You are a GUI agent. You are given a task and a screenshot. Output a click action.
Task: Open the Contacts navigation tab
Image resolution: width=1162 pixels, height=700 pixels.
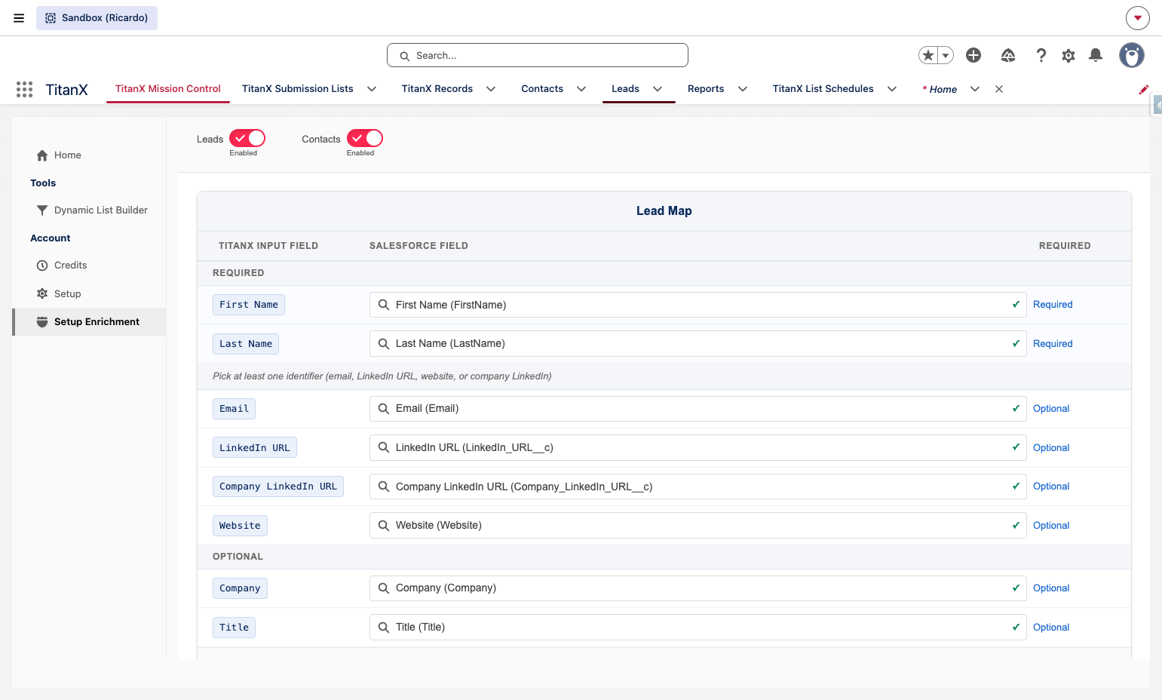click(542, 89)
